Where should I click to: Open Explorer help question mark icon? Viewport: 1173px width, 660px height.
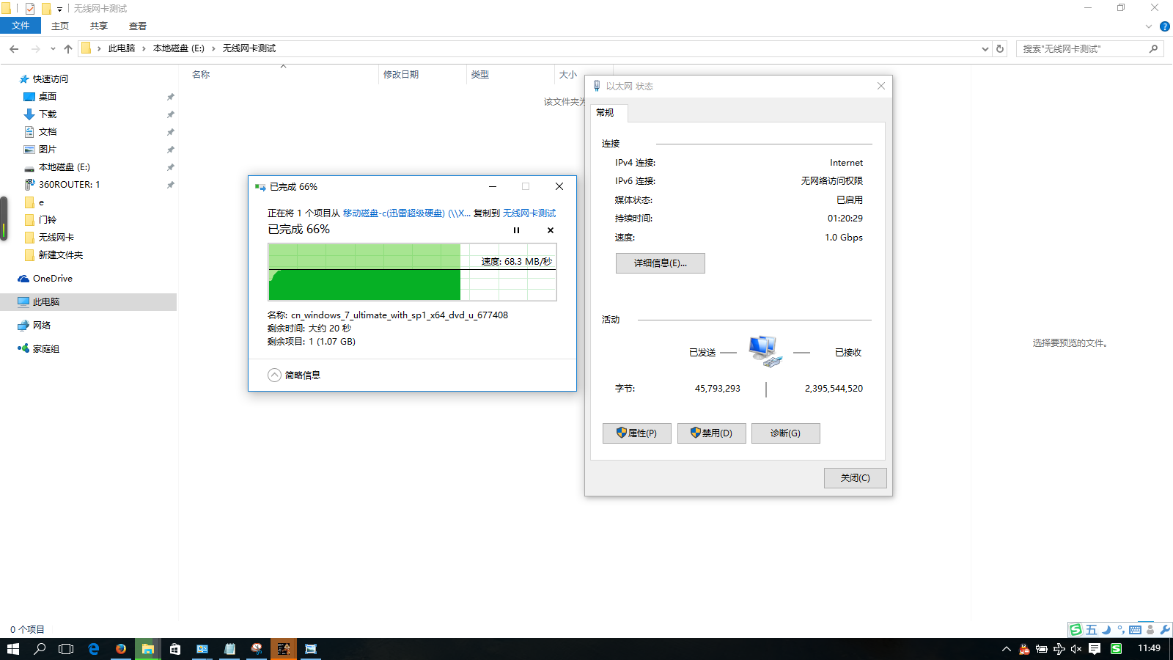click(1164, 26)
